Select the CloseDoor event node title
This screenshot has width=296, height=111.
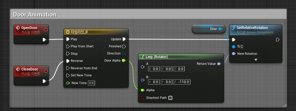coord(30,69)
